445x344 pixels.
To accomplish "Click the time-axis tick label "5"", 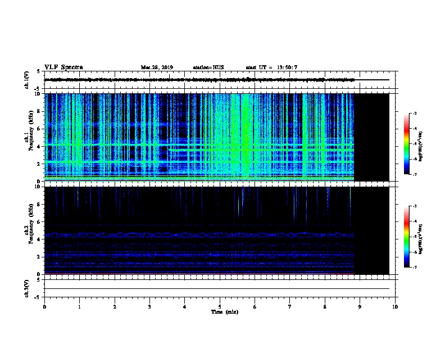I will pos(220,306).
